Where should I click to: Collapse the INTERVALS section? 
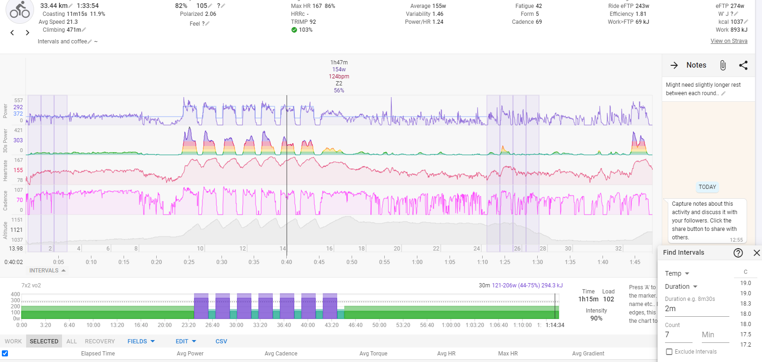pos(48,271)
